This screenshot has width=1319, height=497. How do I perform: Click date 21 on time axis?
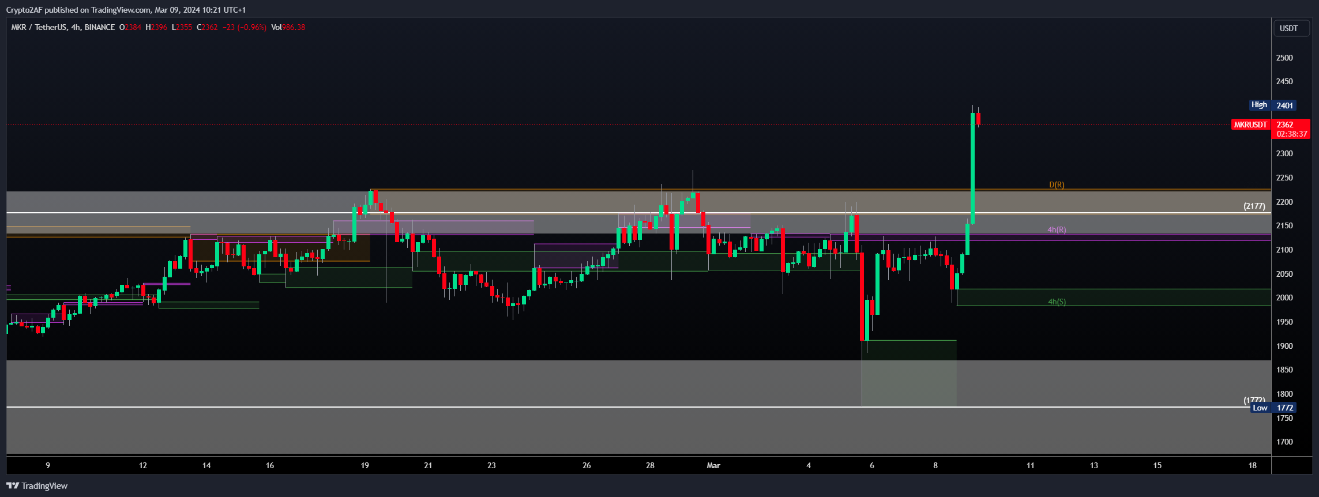428,466
